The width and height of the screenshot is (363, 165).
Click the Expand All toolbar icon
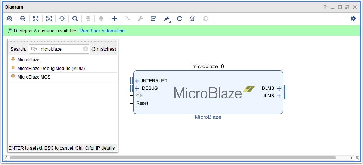101,19
